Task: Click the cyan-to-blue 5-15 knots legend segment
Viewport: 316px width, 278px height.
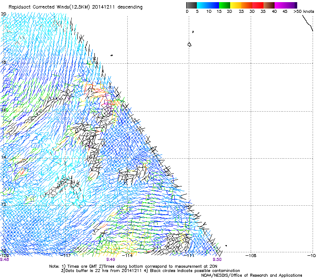Action: pos(208,5)
